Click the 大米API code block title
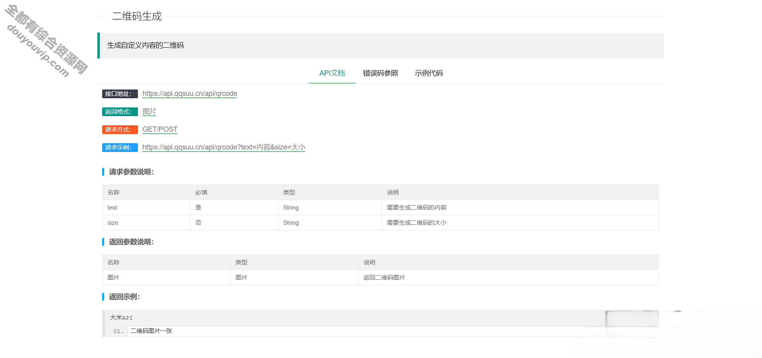Viewport: 762px width, 358px height. pyautogui.click(x=121, y=317)
